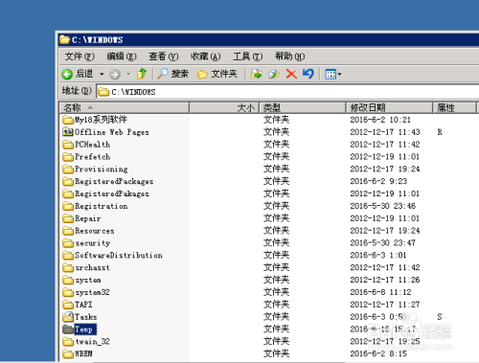Click the green Back arrow icon
Screen dimensions: 479x363
tap(67, 74)
